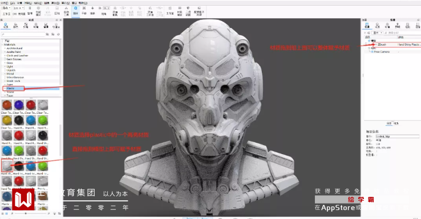Toggle the Lock Camera toolbar button
This screenshot has height=219, width=421.
point(140,11)
